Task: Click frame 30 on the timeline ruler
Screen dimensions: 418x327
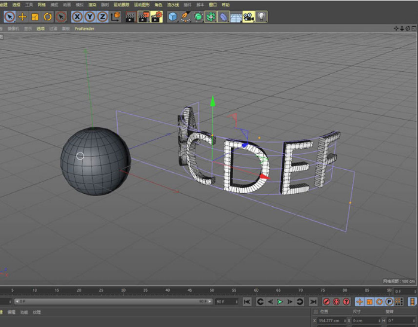Action: tap(123, 290)
